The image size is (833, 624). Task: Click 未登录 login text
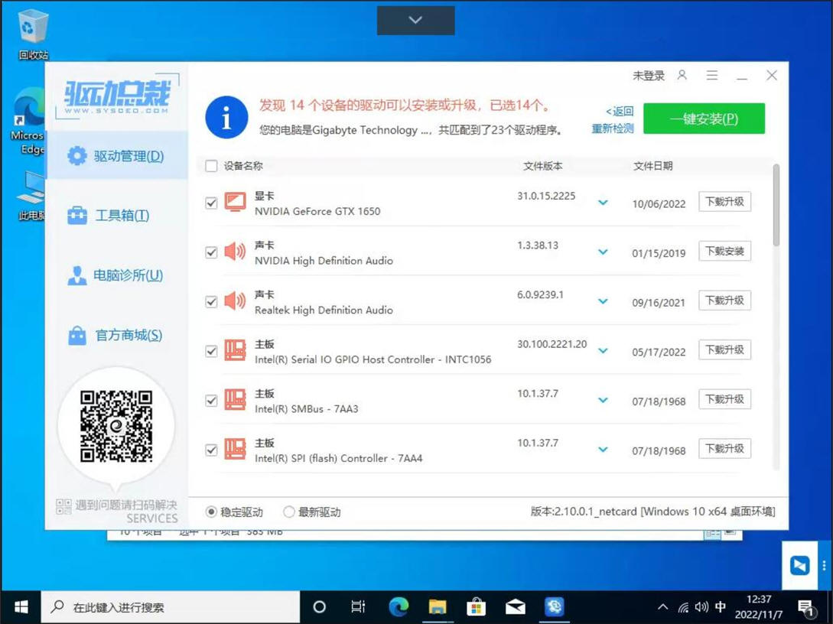point(648,76)
